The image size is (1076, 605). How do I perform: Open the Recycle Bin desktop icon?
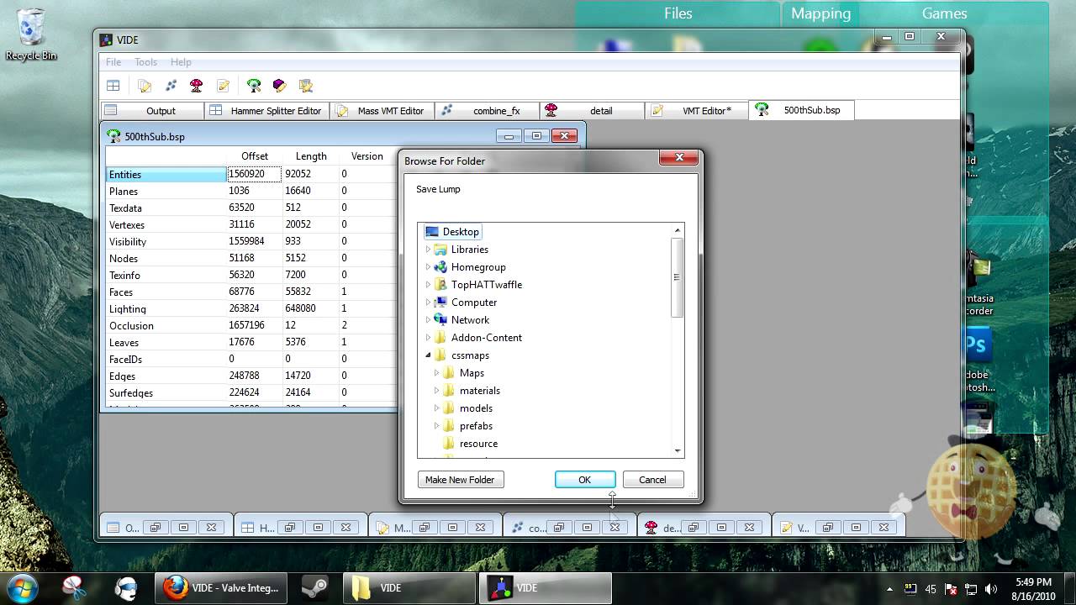pos(31,35)
